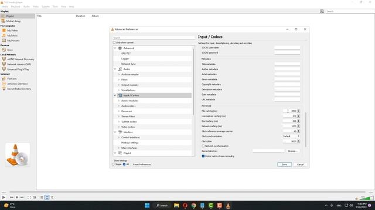The height and width of the screenshot is (210, 375).
Task: Open the Tools menu
Action: (55, 6)
